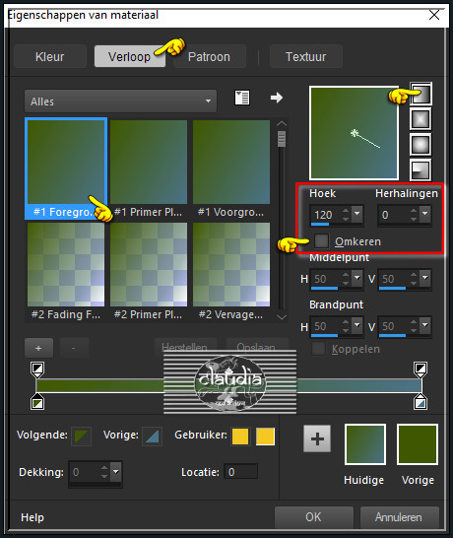Click the Annuleren button

pyautogui.click(x=399, y=516)
